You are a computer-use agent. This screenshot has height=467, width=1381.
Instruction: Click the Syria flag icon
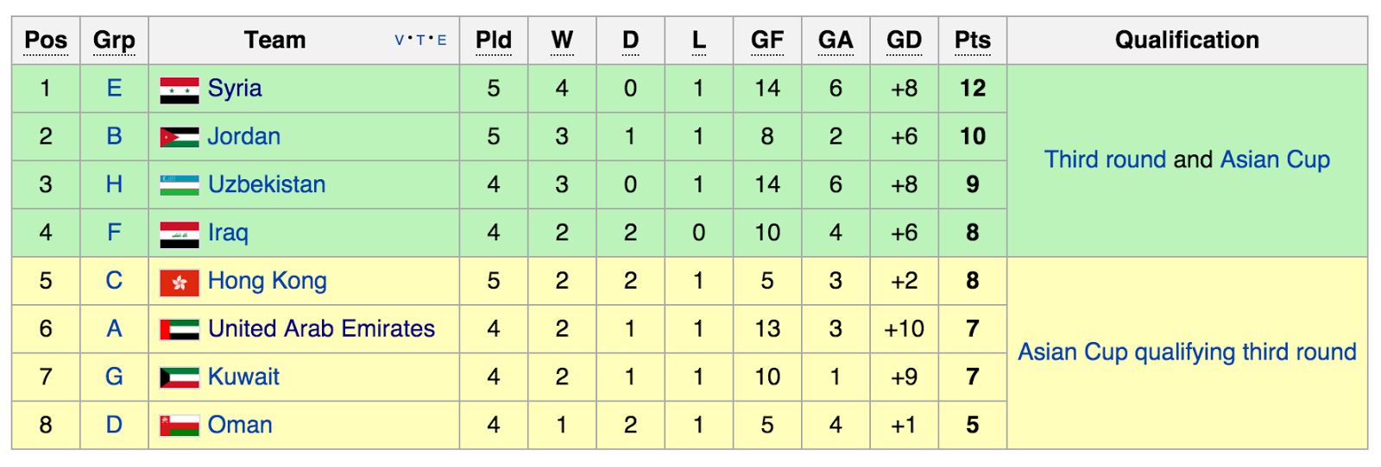[180, 90]
